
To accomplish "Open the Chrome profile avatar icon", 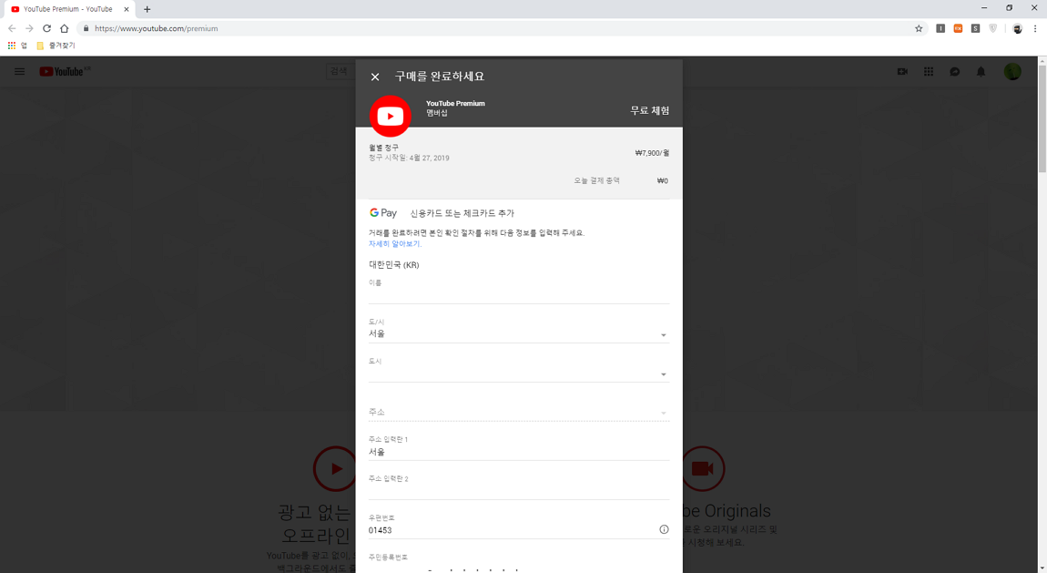I will pos(1017,29).
